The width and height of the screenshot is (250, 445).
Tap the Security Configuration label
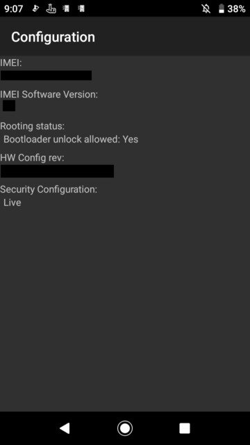[x=49, y=189]
